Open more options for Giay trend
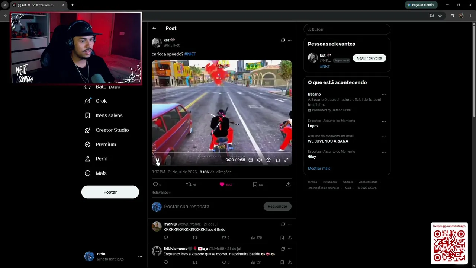Viewport: 476px width, 268px height. (384, 152)
